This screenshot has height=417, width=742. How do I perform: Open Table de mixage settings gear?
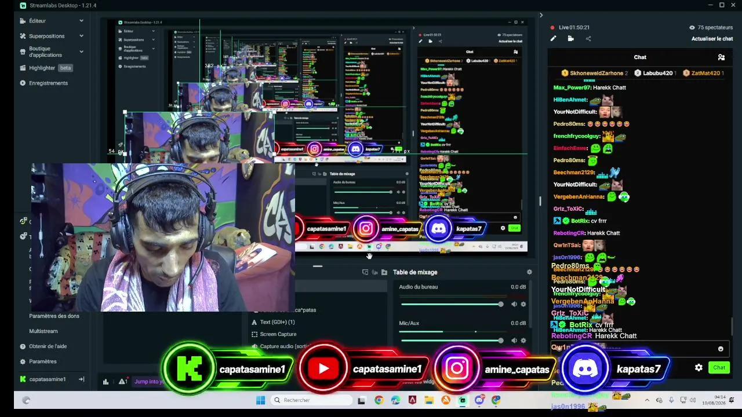point(529,272)
